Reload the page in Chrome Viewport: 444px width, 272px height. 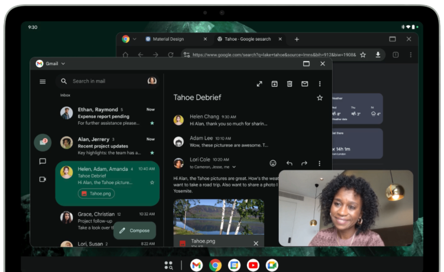click(170, 55)
